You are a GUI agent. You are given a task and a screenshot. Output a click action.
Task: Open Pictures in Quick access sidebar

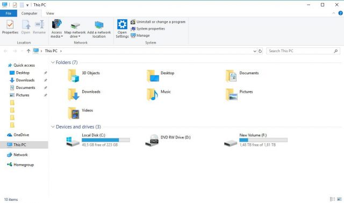coord(19,95)
